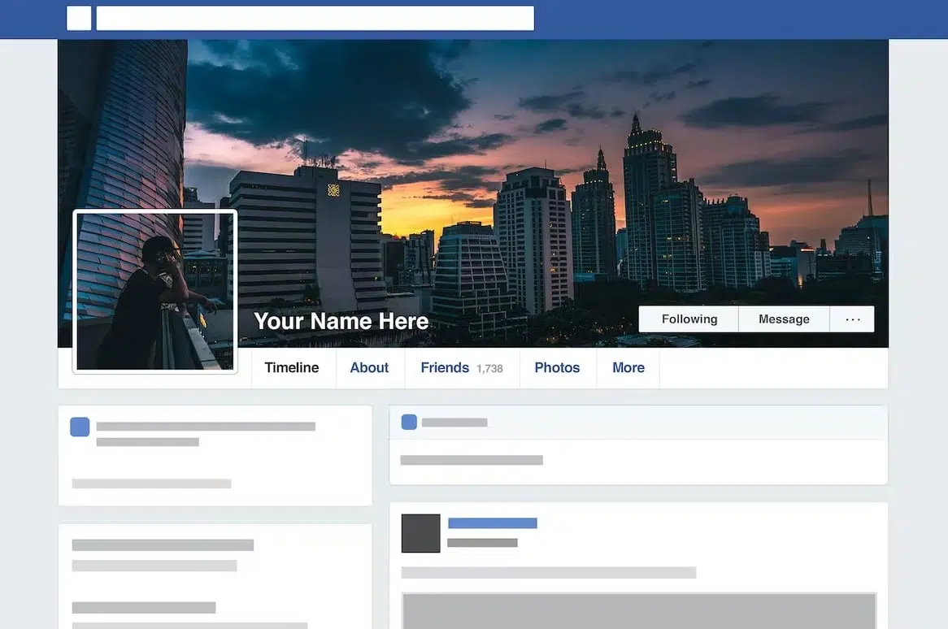Open the gray image placeholder in the post

coord(638,610)
